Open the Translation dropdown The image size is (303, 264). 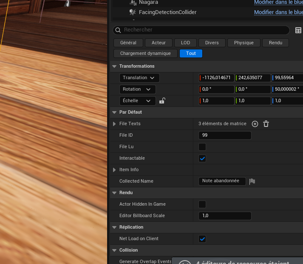click(x=139, y=78)
